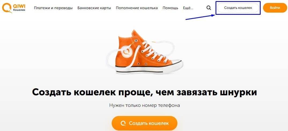
Task: Click the QIWI emblem on the sneaker
Action: click(x=127, y=52)
